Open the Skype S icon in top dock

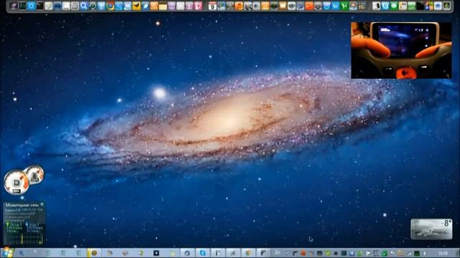pyautogui.click(x=385, y=6)
